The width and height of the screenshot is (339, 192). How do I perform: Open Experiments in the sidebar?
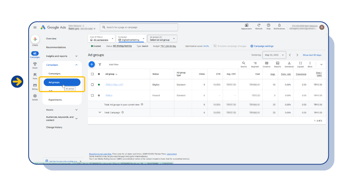click(x=55, y=100)
